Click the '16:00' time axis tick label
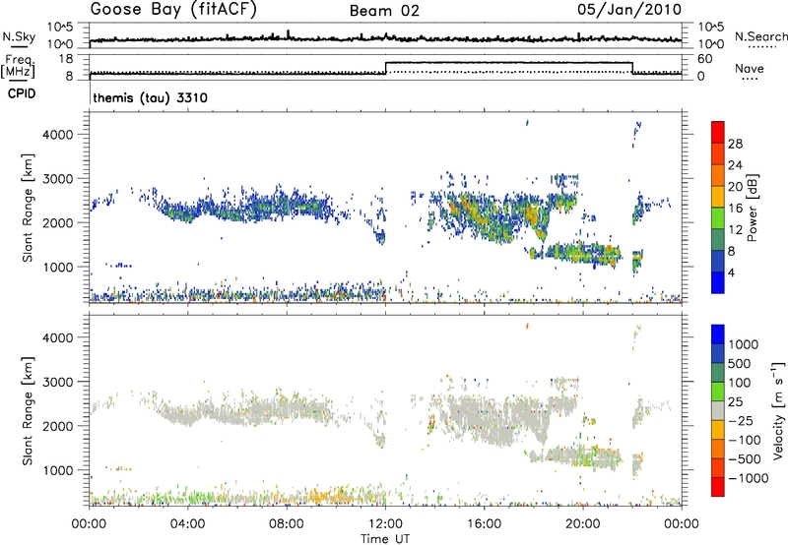 click(x=484, y=524)
